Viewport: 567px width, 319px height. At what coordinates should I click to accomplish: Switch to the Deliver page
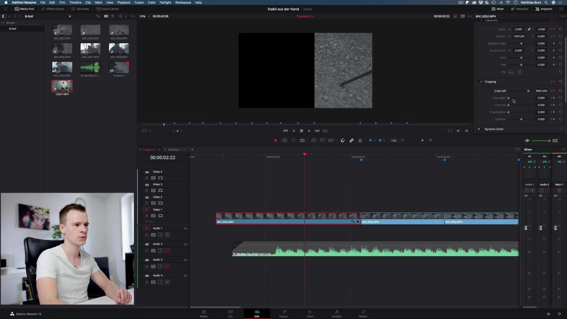point(363,314)
